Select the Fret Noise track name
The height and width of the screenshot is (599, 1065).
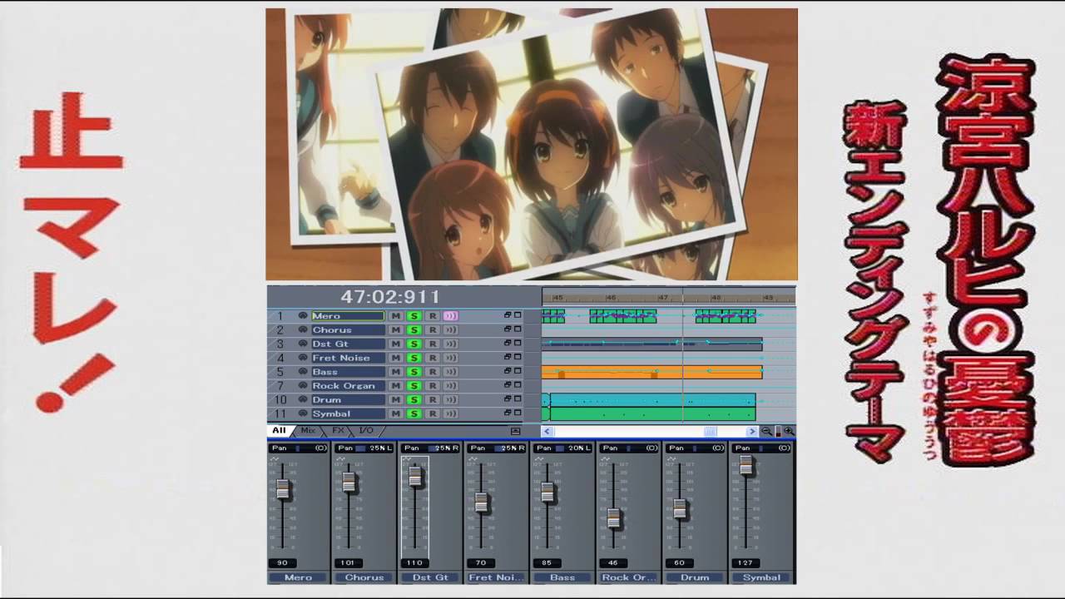point(347,358)
